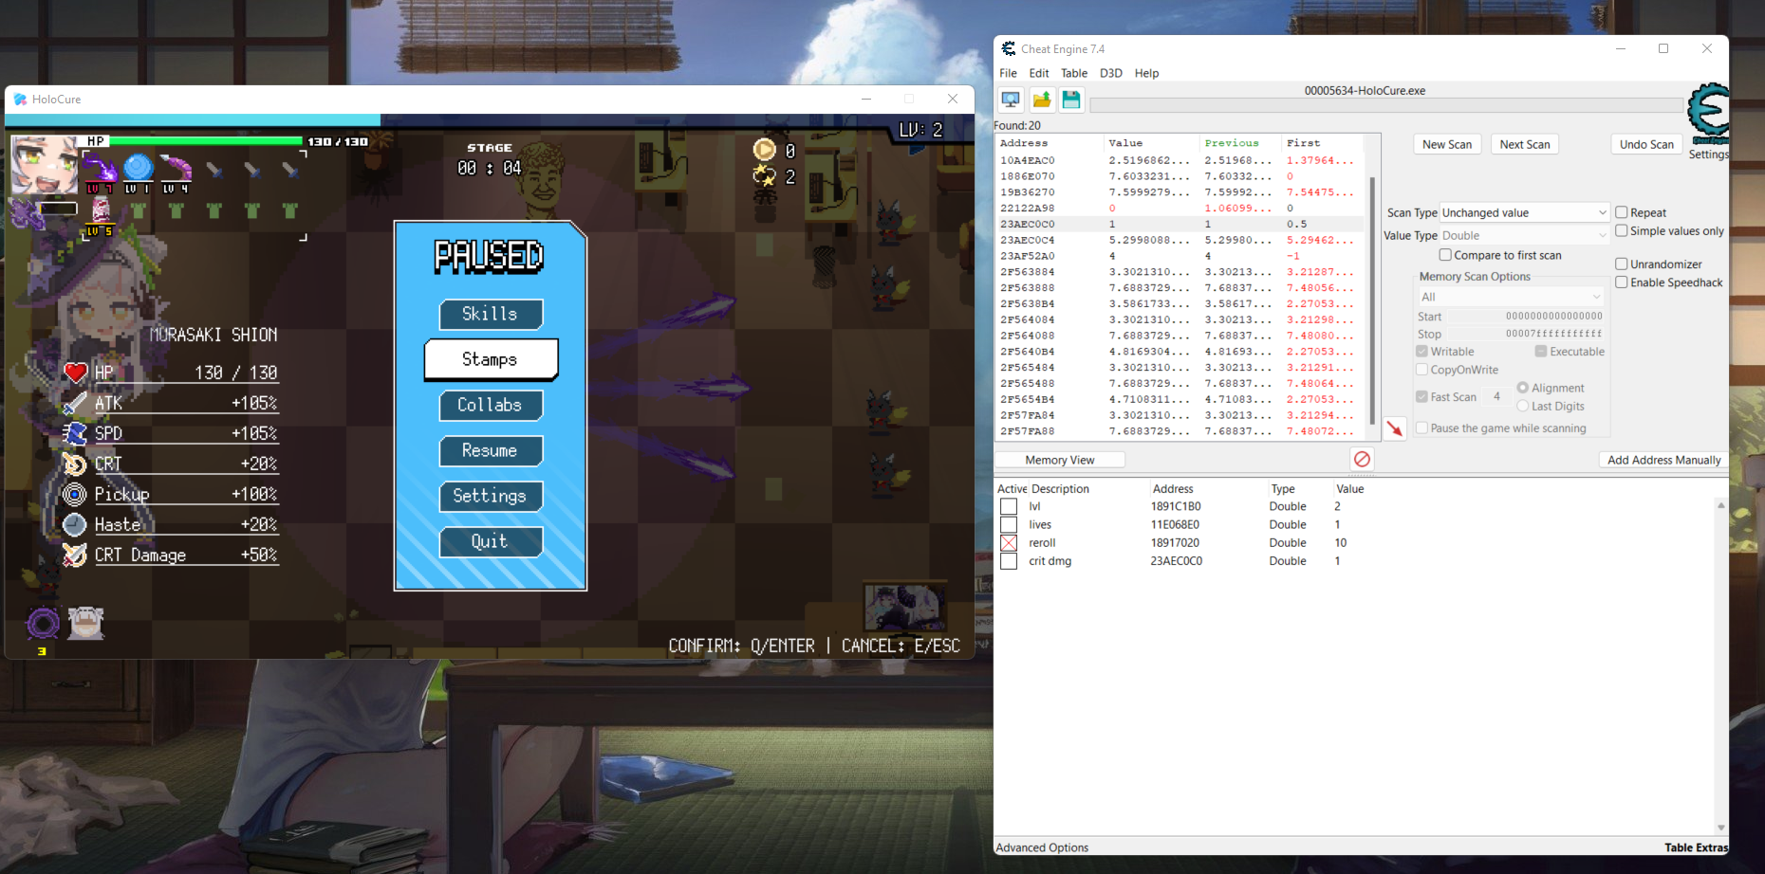Click the address table scrollbar down arrow
The image size is (1765, 874).
[1720, 828]
